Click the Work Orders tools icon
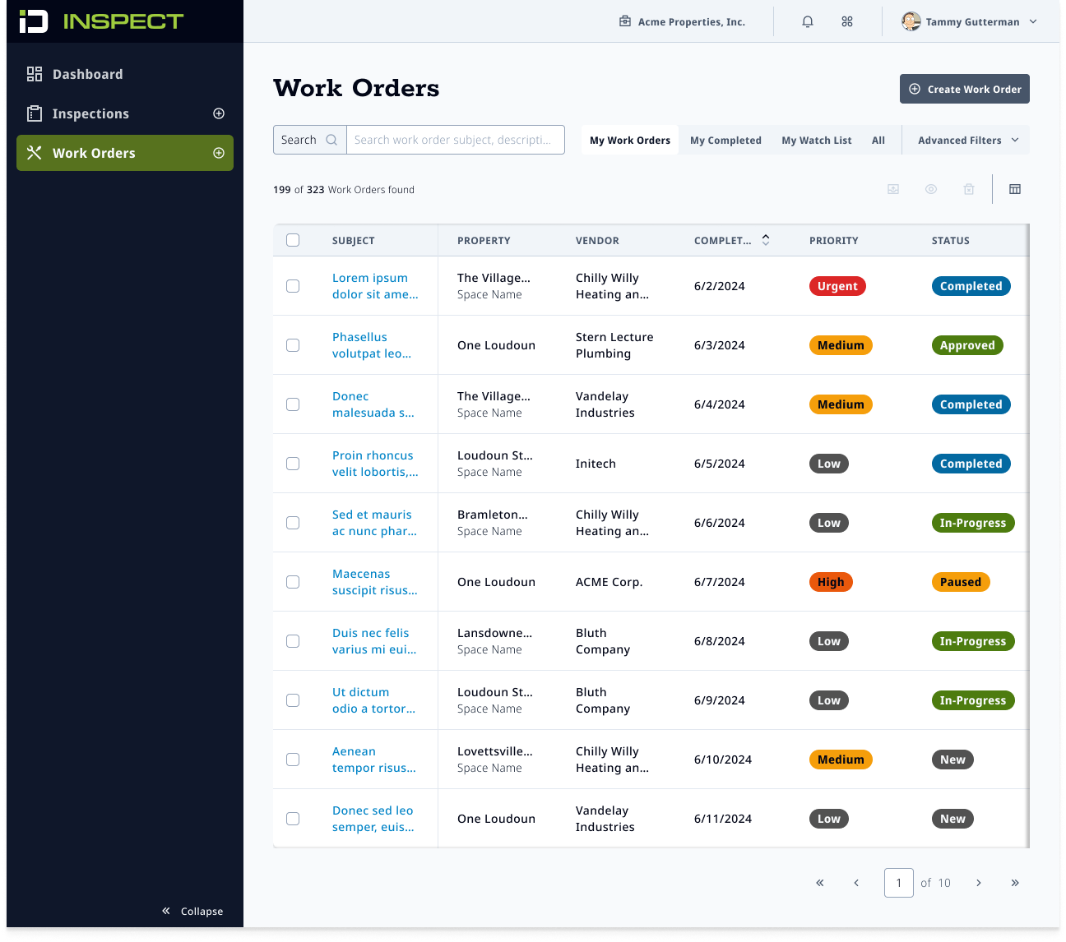This screenshot has height=942, width=1066. 35,153
